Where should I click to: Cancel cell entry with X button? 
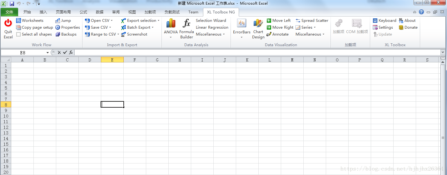click(59, 52)
